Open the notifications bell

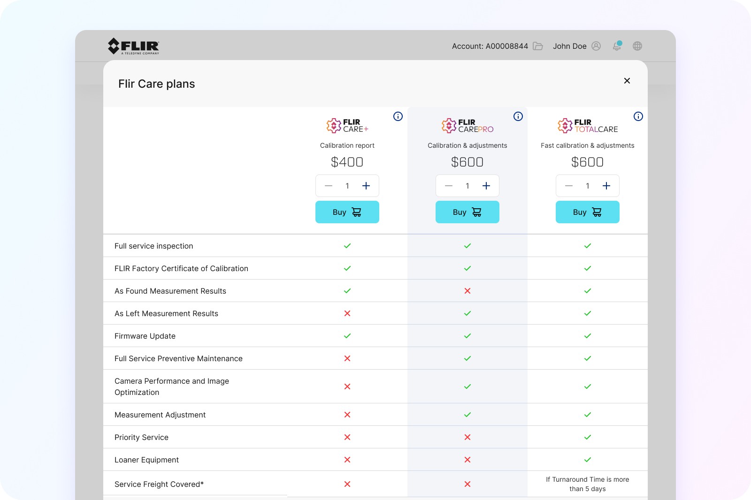(617, 45)
